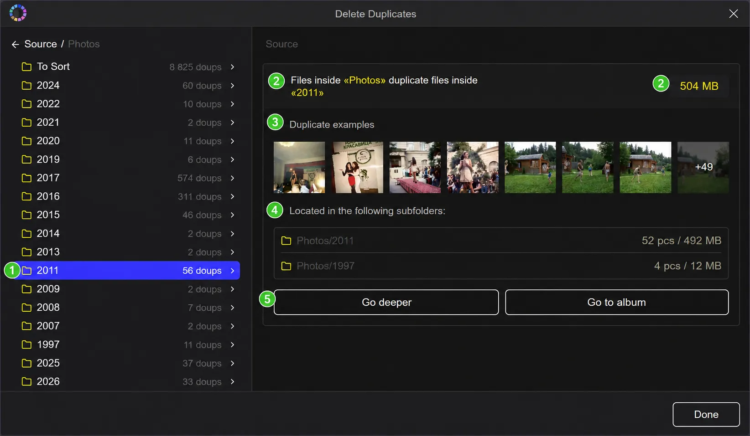The image size is (750, 436).
Task: Select the 2019 folder name
Action: pyautogui.click(x=48, y=159)
